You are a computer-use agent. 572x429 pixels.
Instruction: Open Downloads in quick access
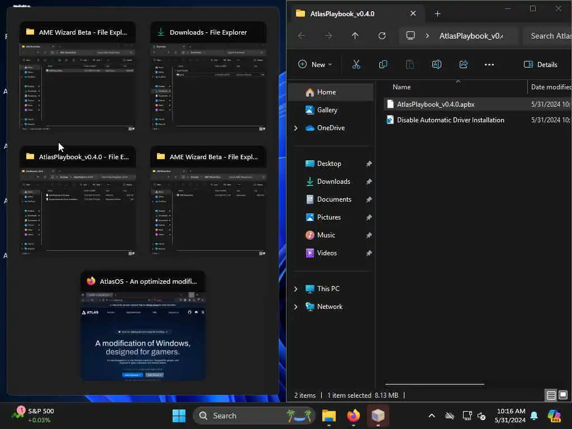point(331,182)
